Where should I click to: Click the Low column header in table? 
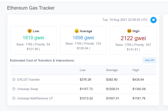(83, 70)
